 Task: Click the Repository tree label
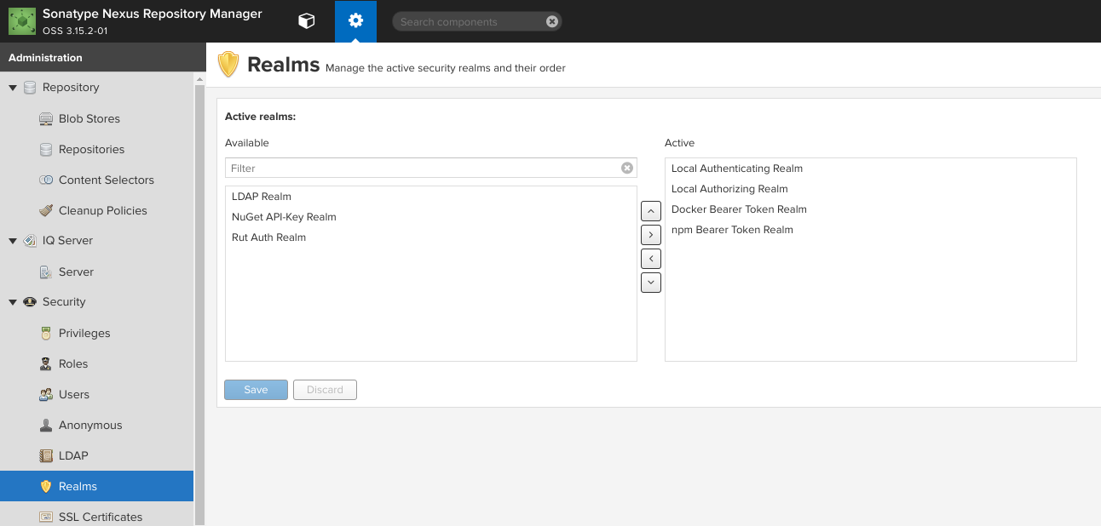click(71, 88)
